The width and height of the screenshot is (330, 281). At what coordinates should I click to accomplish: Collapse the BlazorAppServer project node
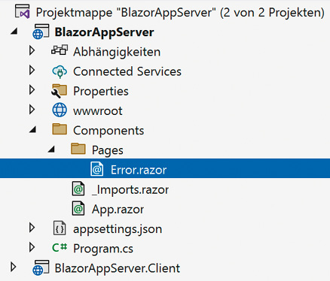(x=14, y=32)
